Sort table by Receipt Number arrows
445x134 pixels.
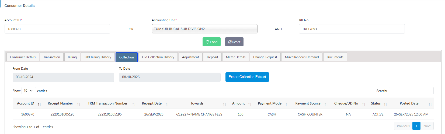click(79, 104)
